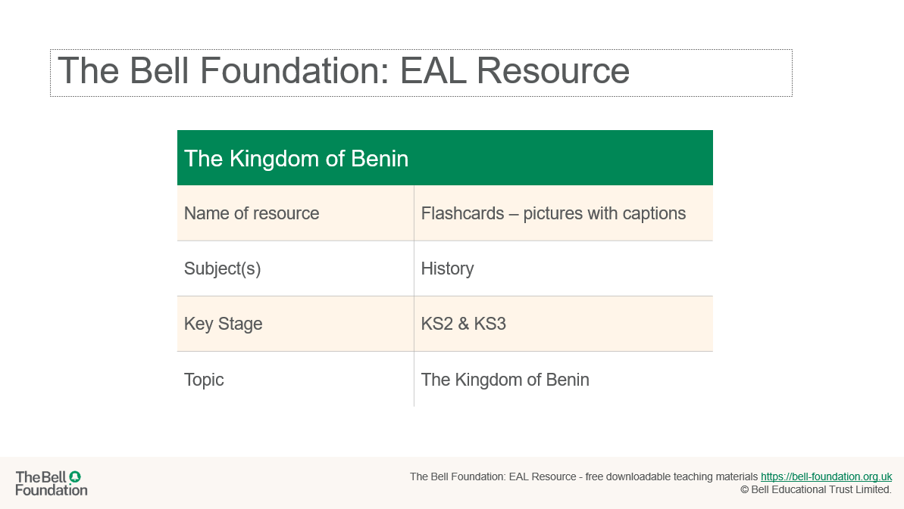Click the 'History' table cell
The width and height of the screenshot is (904, 509).
(563, 268)
